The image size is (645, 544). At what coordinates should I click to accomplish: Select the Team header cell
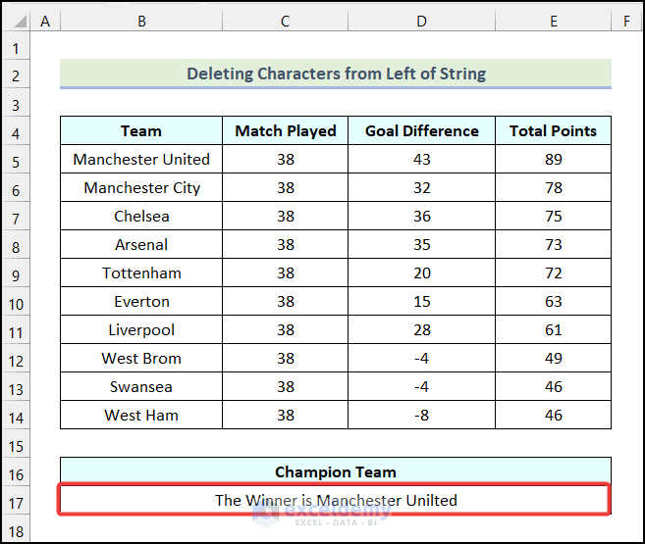(141, 130)
